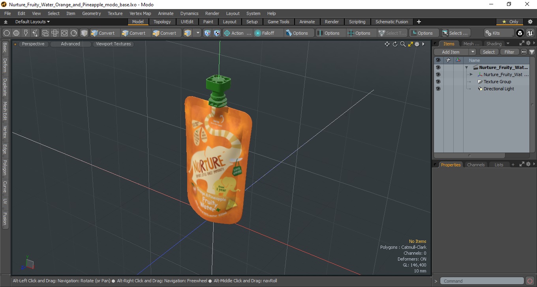
Task: Expand the Nurture_Fruity_Wat mesh child item
Action: [x=471, y=75]
